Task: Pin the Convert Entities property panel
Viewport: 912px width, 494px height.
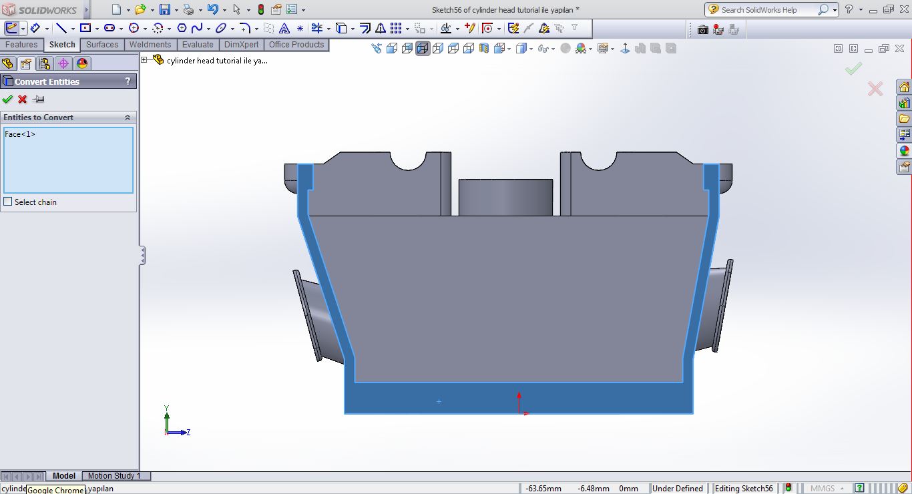Action: click(x=39, y=99)
